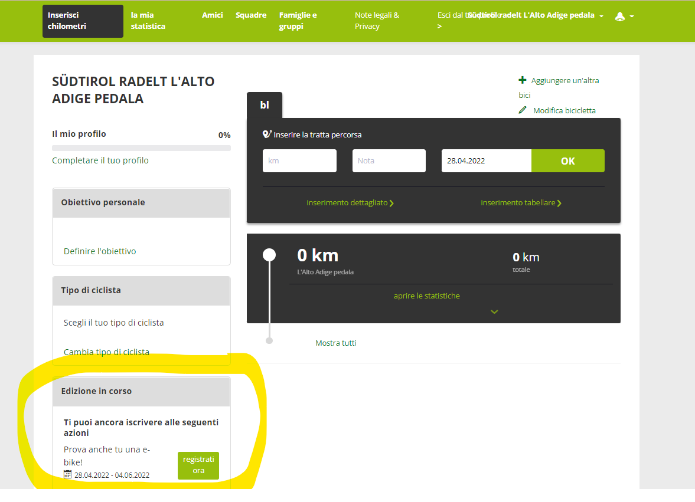Click the plus icon to add another bike
The width and height of the screenshot is (695, 502).
pyautogui.click(x=523, y=80)
